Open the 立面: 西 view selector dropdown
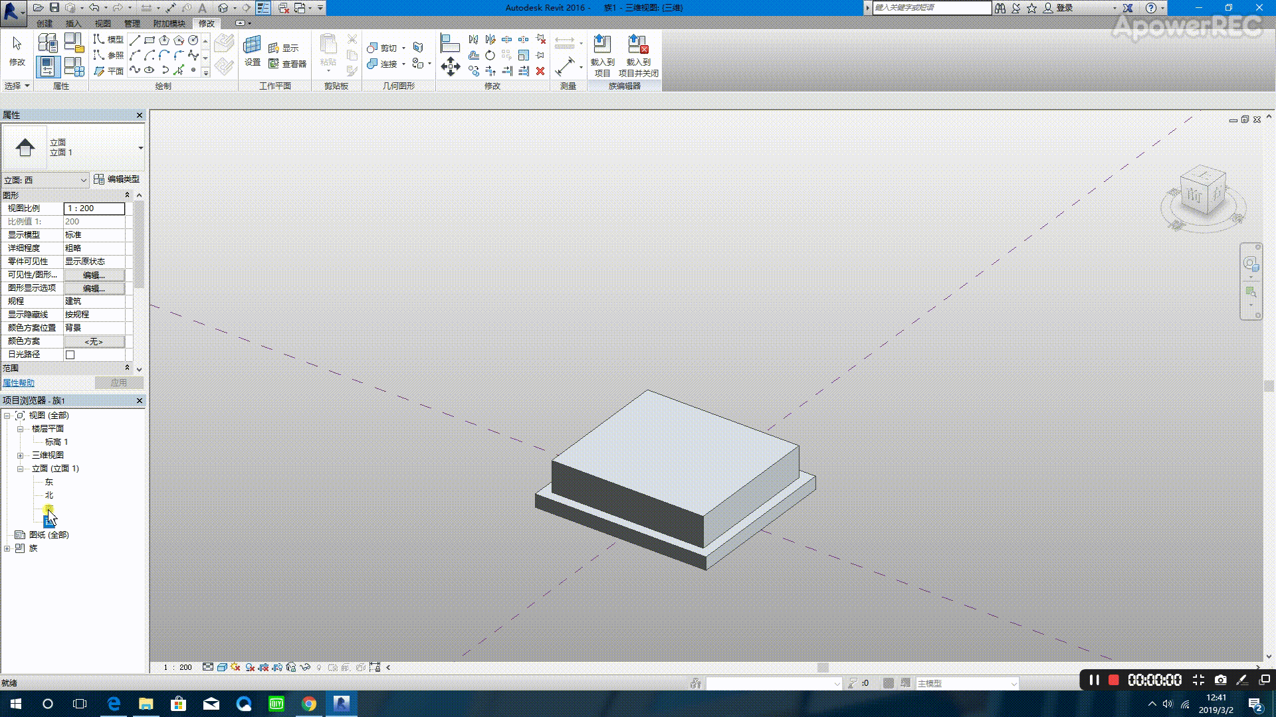Screen dimensions: 1276x717 [x=83, y=180]
